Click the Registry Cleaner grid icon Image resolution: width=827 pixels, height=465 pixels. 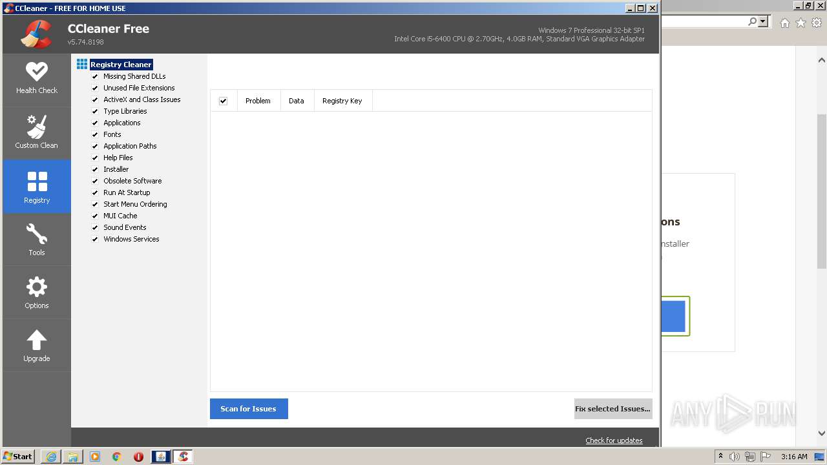coord(82,64)
